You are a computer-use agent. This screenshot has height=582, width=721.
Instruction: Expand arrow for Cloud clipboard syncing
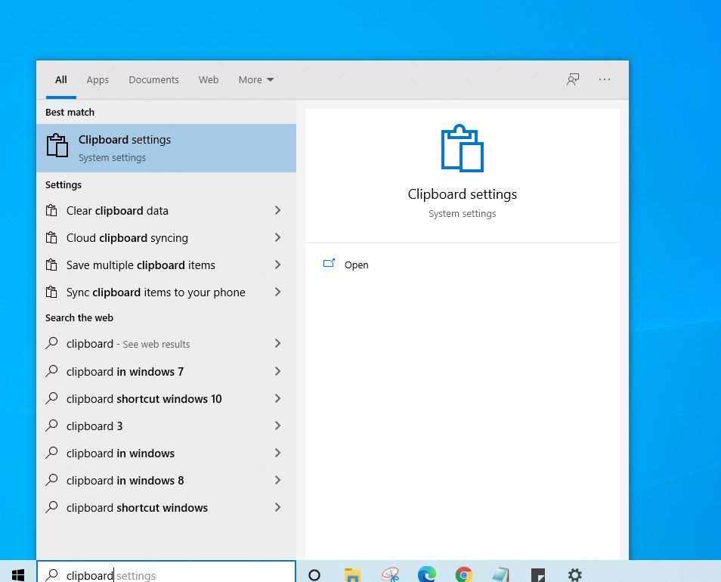tap(277, 237)
